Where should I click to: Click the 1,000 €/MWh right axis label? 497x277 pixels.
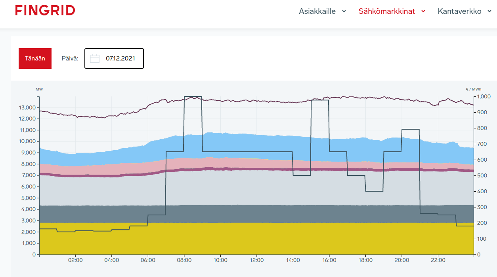[484, 96]
